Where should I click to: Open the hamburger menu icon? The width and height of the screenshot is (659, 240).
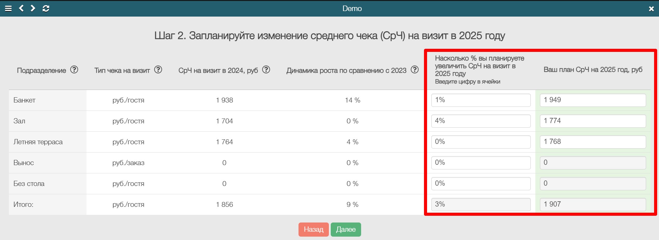click(x=8, y=9)
